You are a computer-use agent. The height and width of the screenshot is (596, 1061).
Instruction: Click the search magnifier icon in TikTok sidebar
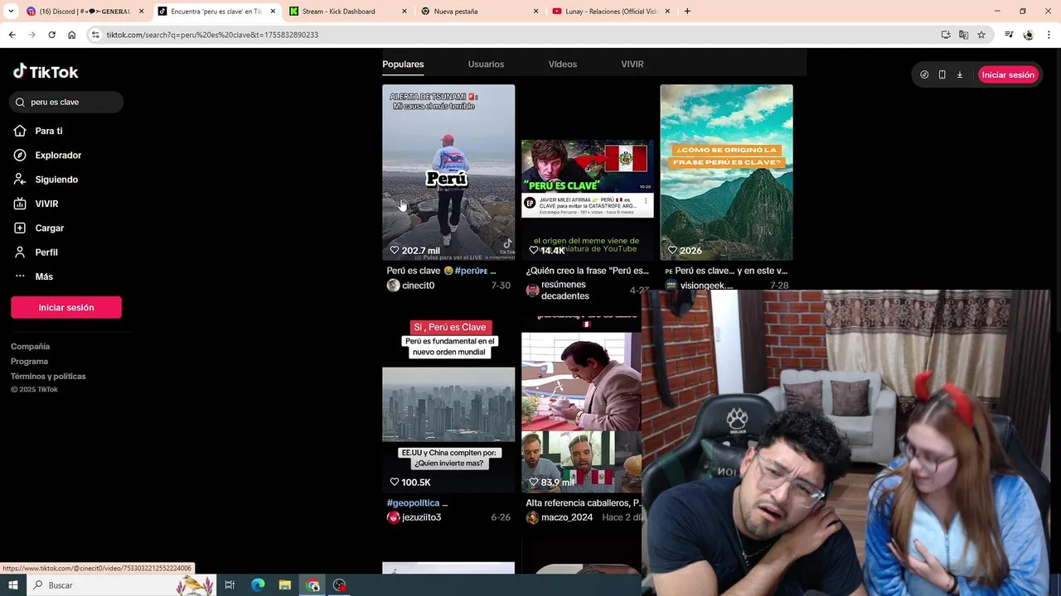coord(20,102)
